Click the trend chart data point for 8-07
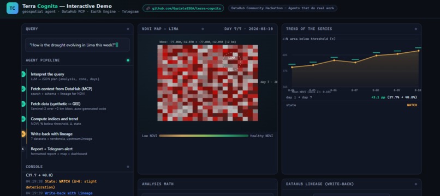This screenshot has height=196, width=440. [x=355, y=63]
